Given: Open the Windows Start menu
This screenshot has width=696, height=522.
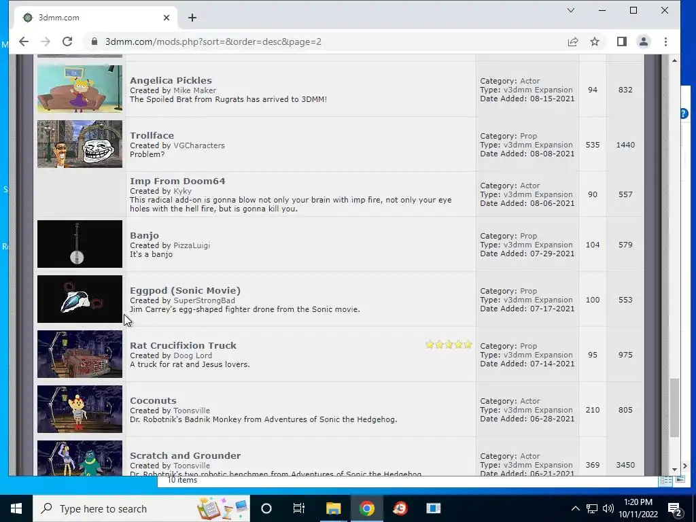Looking at the screenshot, I should [x=16, y=508].
